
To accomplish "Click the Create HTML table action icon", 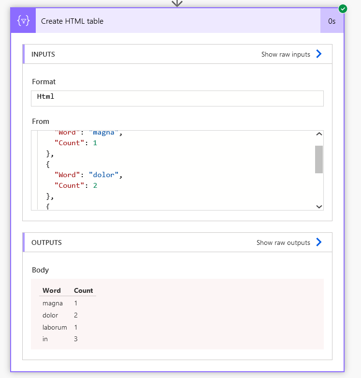I will pos(23,21).
